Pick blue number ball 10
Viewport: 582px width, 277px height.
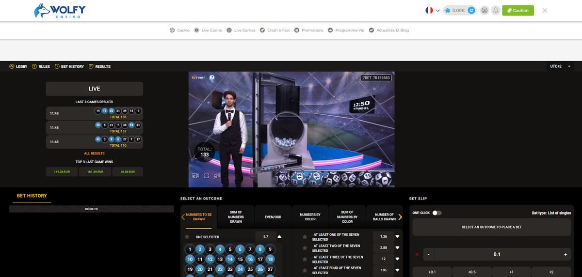(190, 260)
